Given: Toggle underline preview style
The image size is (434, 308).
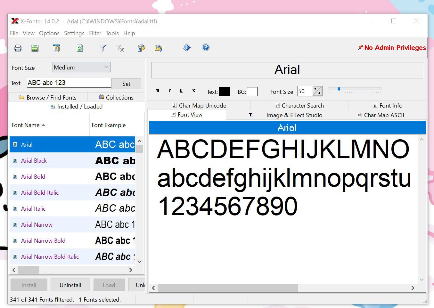Looking at the screenshot, I should (x=181, y=91).
